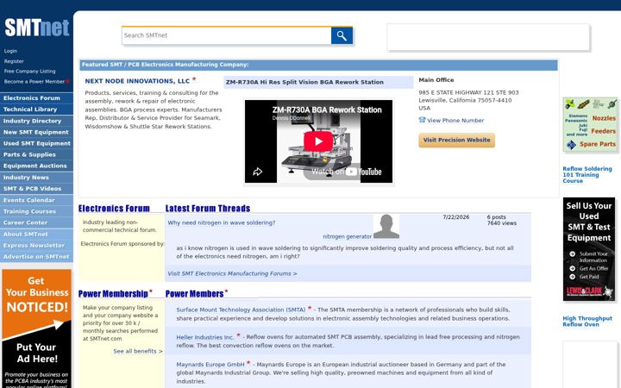621x388 pixels.
Task: Open Electronics Forum sidebar menu item
Action: point(36,98)
